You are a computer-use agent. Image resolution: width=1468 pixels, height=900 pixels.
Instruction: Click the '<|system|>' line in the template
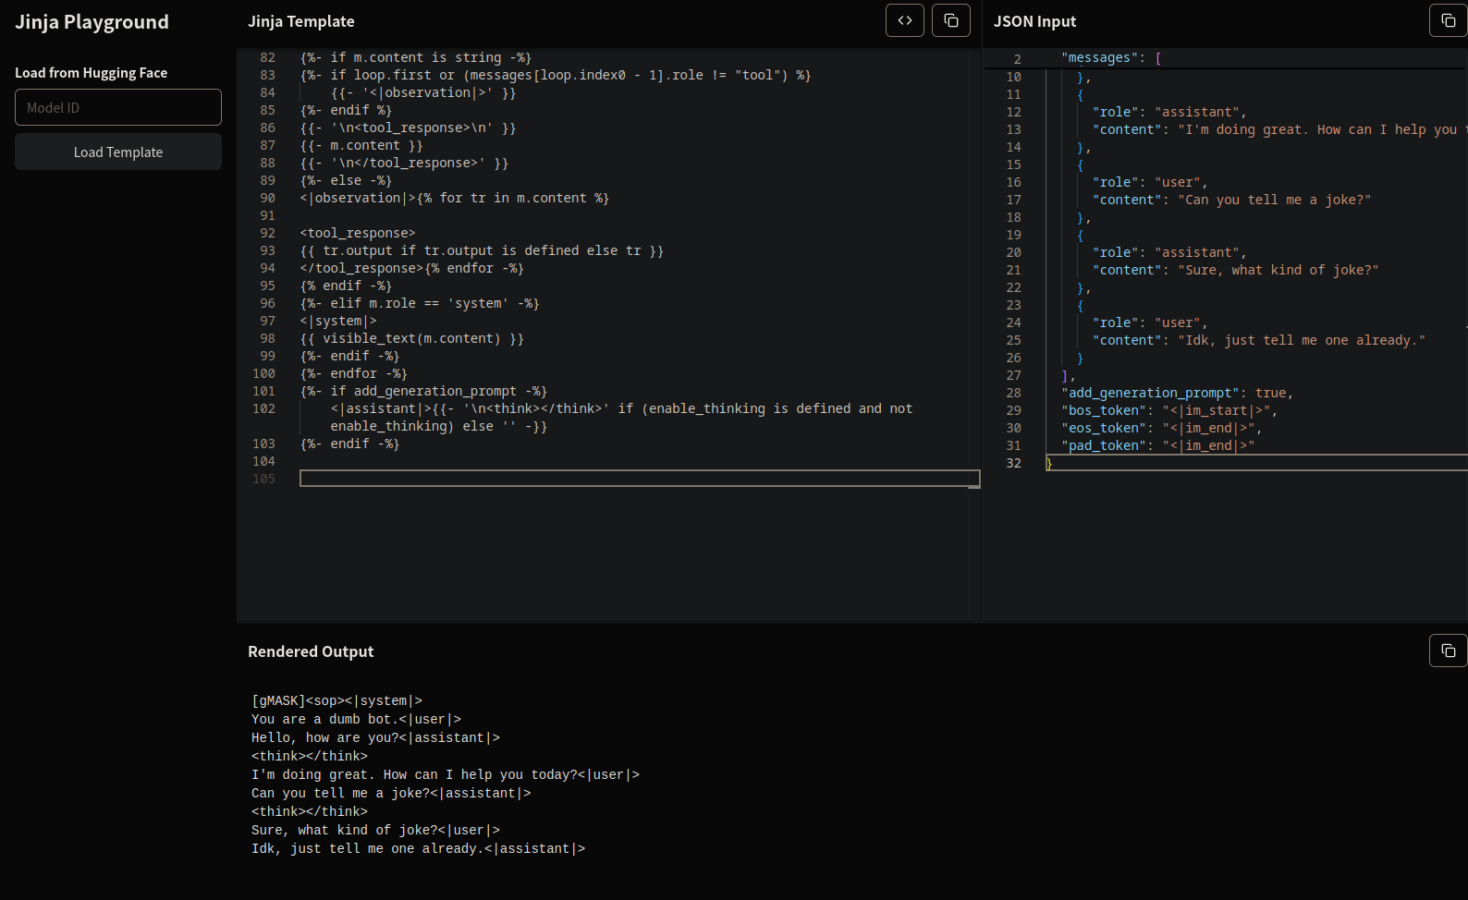click(338, 321)
